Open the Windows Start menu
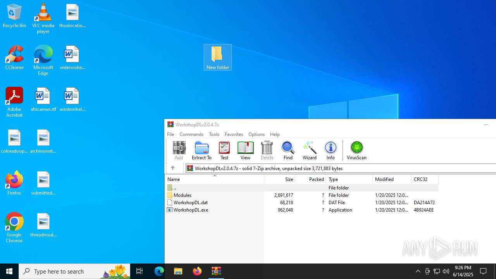The height and width of the screenshot is (279, 496). point(9,271)
